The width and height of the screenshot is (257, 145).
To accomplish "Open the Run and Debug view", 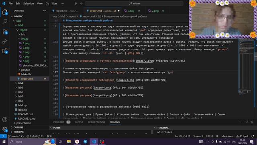I will 5,41.
